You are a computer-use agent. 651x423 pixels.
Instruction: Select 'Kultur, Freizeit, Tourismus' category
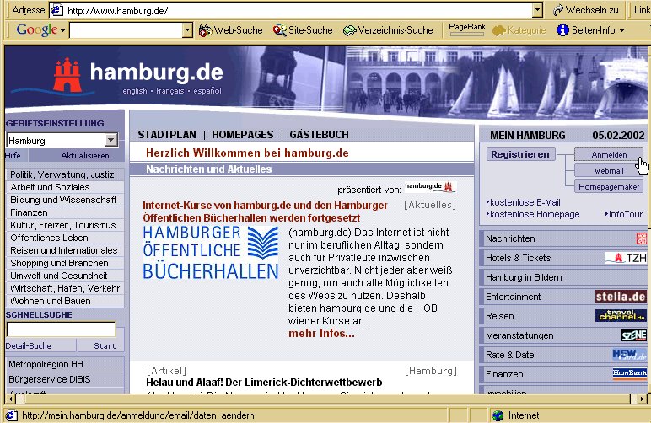(62, 225)
